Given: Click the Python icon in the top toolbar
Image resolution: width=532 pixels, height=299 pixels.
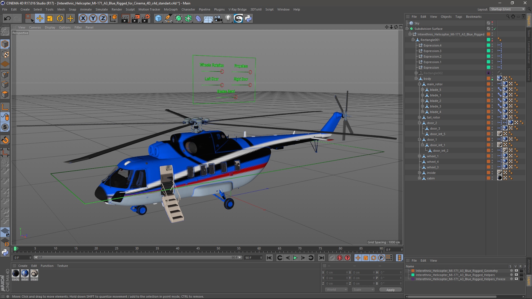Looking at the screenshot, I should 249,19.
